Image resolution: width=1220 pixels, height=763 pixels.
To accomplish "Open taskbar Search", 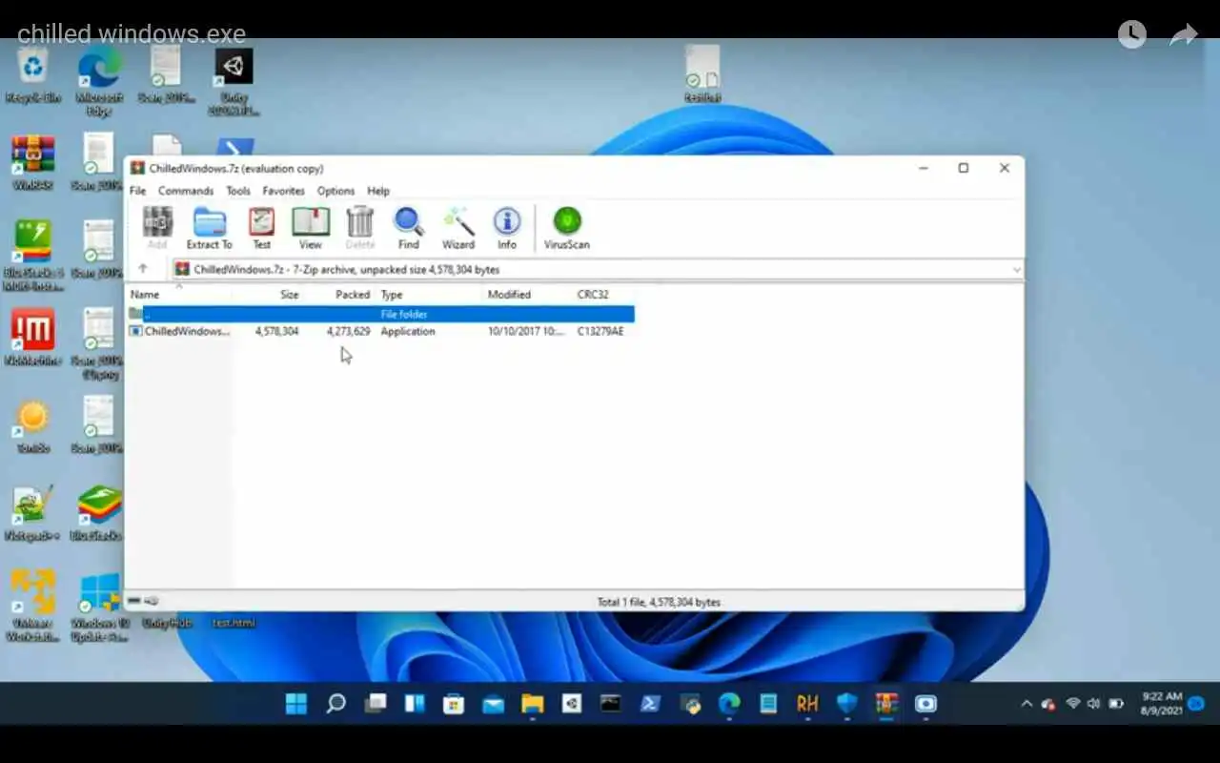I will click(335, 704).
